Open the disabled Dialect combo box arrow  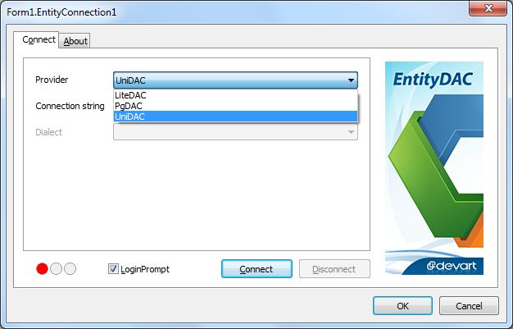click(x=351, y=132)
